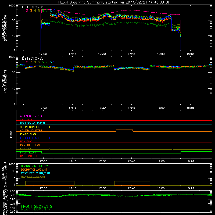Click detector number 3 in rear segments legend
The image size is (215, 215).
coord(31,62)
